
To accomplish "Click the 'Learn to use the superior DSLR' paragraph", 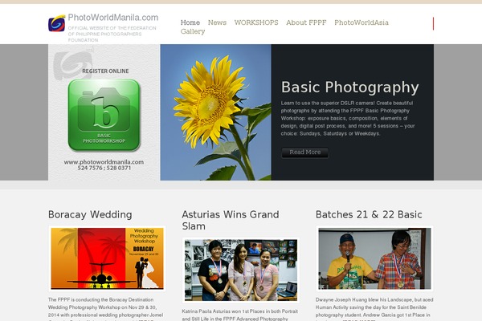I will pyautogui.click(x=348, y=118).
